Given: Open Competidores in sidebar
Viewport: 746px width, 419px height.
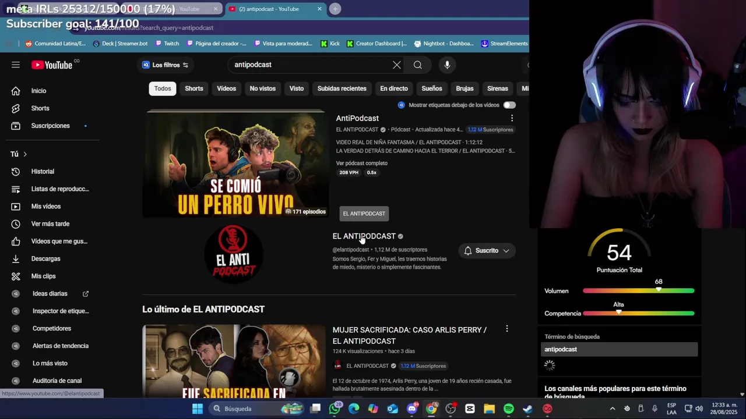Looking at the screenshot, I should tap(52, 329).
